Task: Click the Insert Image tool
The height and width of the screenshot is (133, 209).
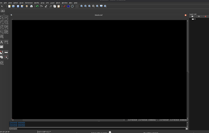Action: tap(2, 47)
